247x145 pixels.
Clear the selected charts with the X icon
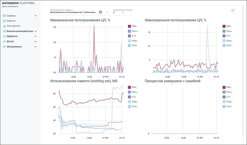pyautogui.click(x=100, y=12)
